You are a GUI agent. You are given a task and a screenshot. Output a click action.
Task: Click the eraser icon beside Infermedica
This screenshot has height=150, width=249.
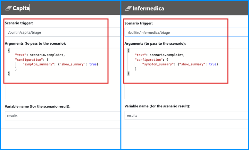[128, 8]
